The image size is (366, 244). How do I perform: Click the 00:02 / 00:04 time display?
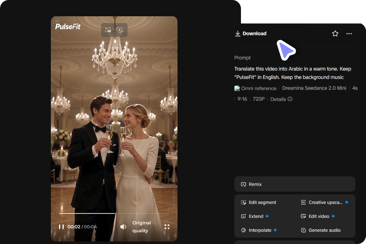click(x=82, y=227)
